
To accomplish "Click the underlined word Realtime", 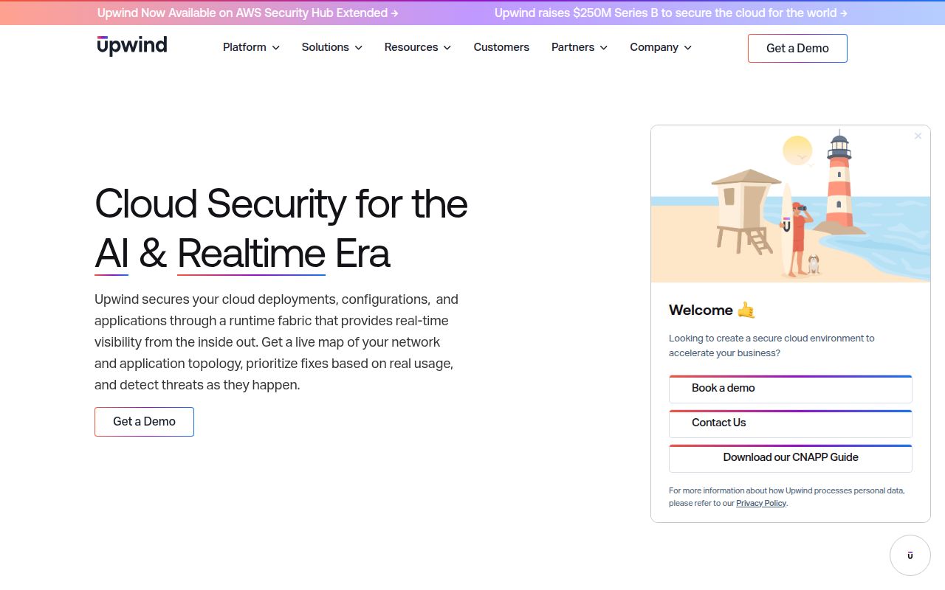I will pyautogui.click(x=252, y=254).
